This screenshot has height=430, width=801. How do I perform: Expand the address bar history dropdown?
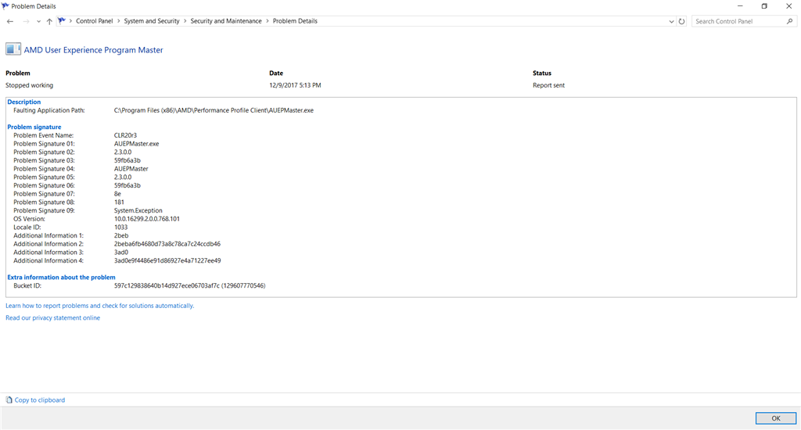[671, 21]
